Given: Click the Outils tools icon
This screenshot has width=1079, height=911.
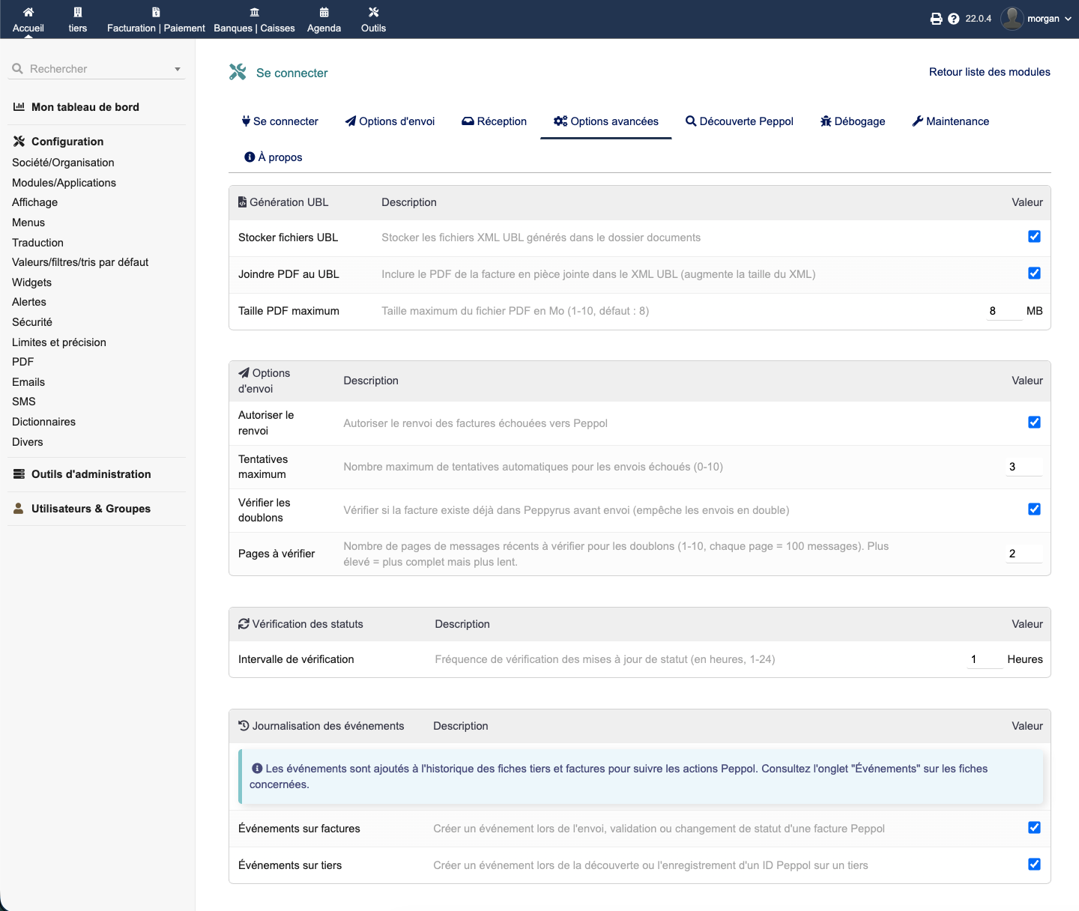Looking at the screenshot, I should [373, 12].
